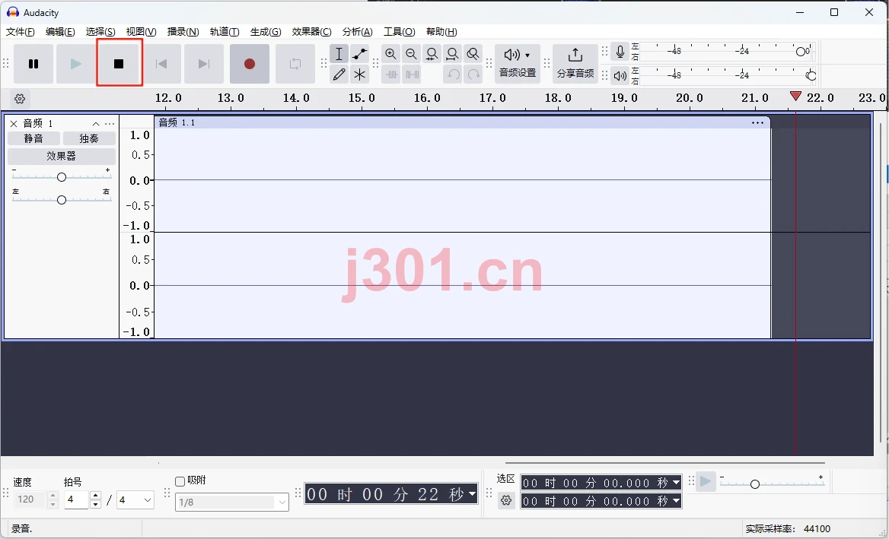
Task: Skip to end of track
Action: (x=204, y=64)
